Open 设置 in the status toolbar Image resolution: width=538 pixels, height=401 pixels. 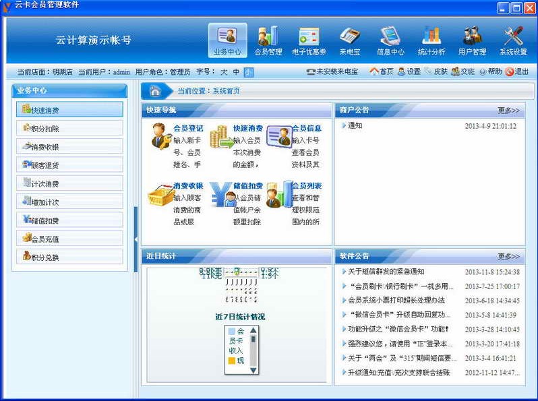click(x=409, y=71)
